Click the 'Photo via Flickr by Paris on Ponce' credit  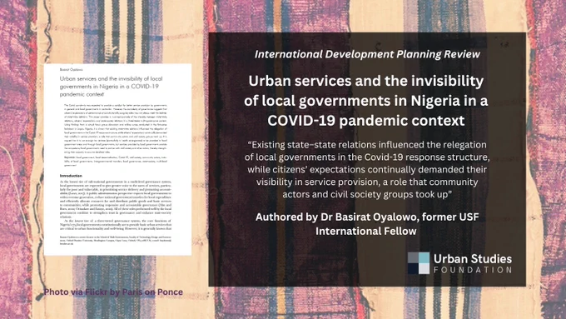coord(113,292)
